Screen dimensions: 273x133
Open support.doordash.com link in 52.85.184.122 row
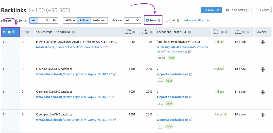172,120
